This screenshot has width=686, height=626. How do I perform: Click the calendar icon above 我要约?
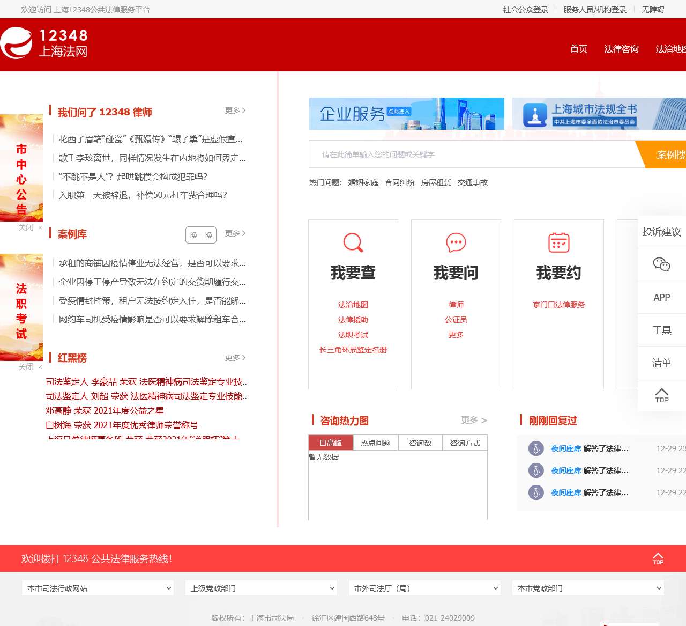(x=559, y=242)
